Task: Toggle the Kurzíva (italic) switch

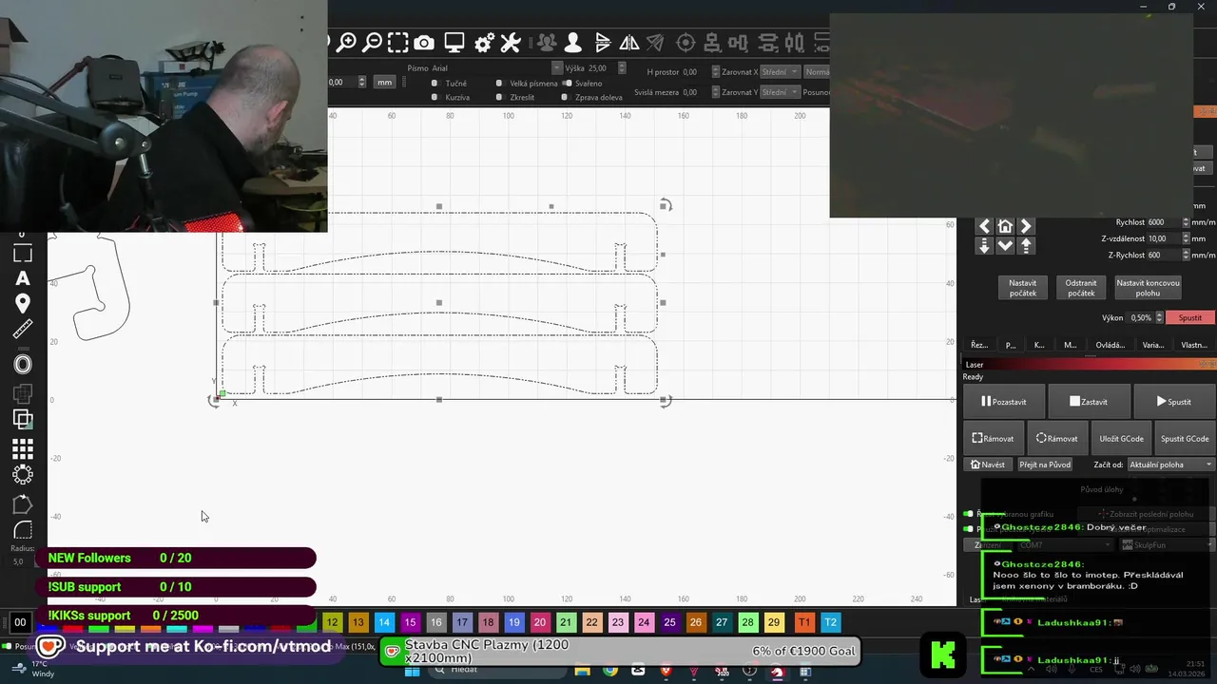Action: click(x=435, y=97)
